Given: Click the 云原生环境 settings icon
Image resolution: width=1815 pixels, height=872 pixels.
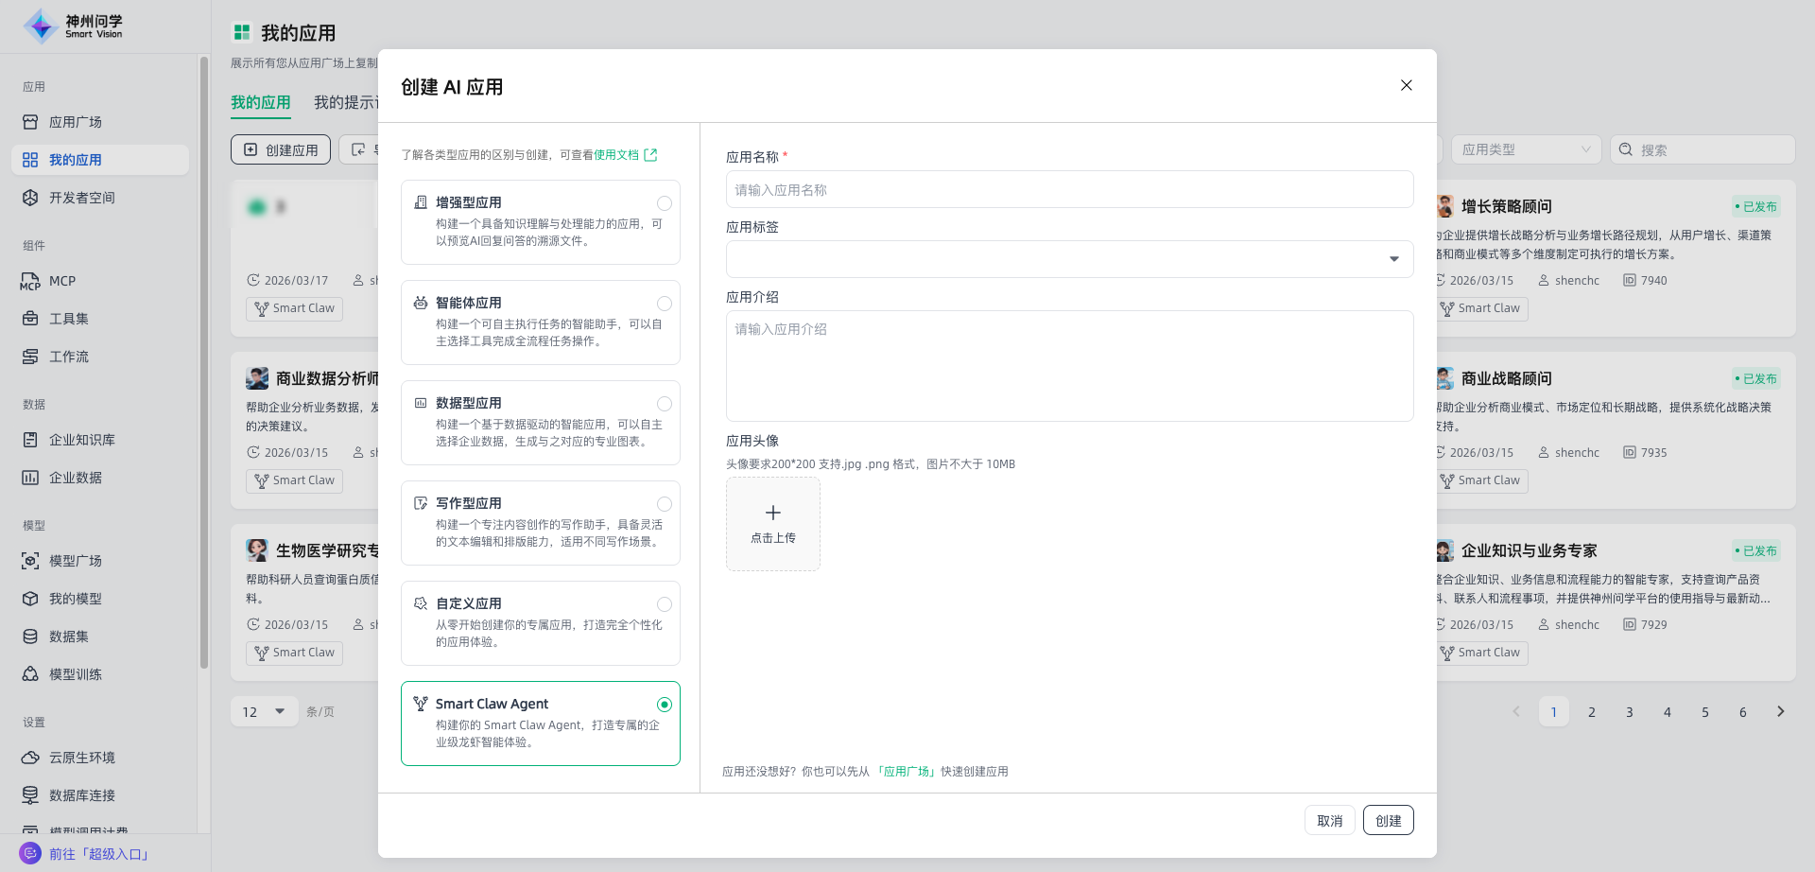Looking at the screenshot, I should [30, 758].
